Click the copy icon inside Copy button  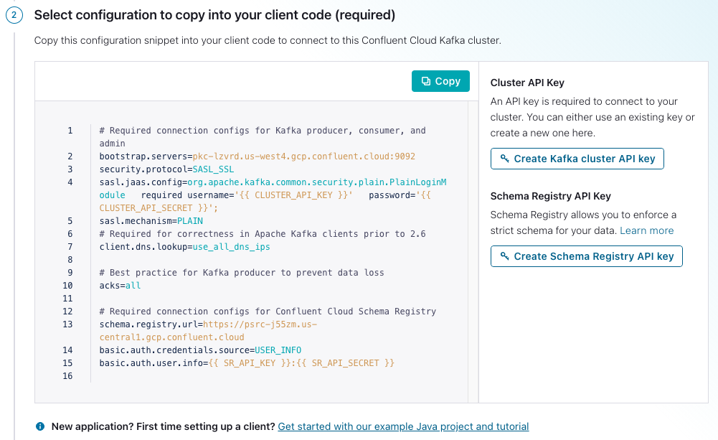point(426,81)
